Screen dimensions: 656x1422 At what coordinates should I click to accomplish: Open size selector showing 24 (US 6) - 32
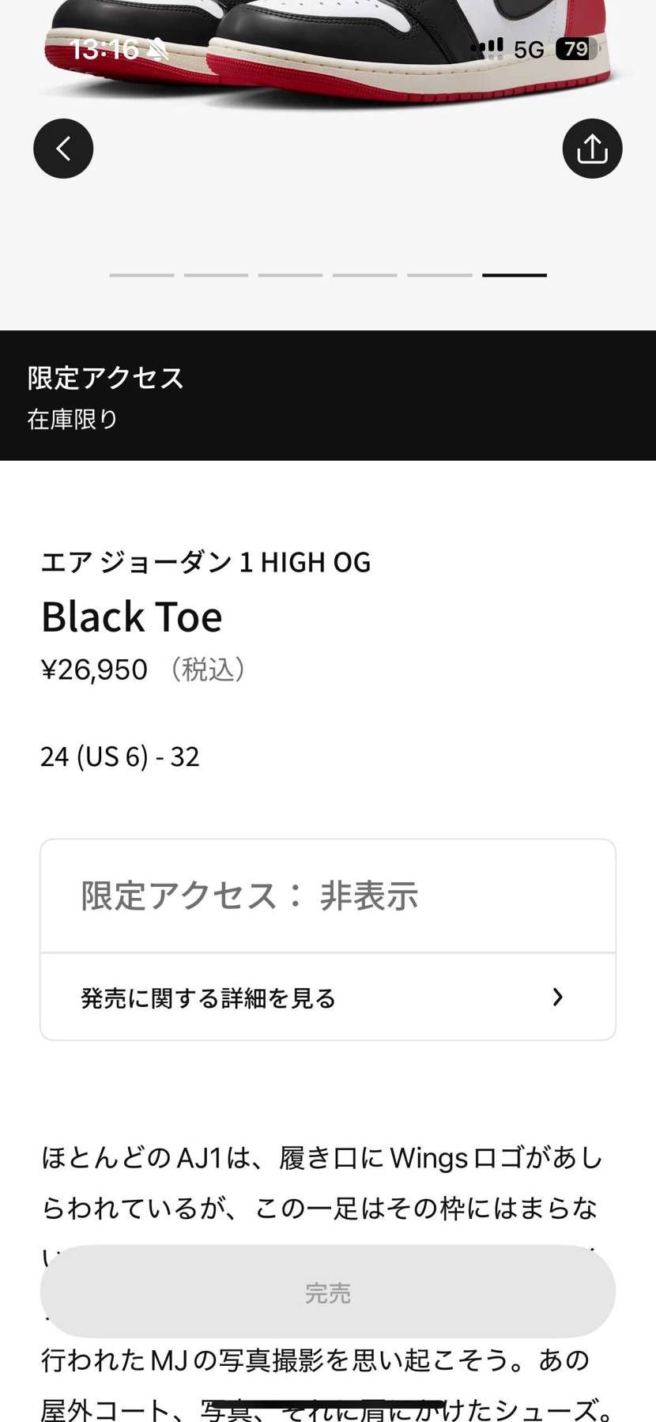coord(120,756)
